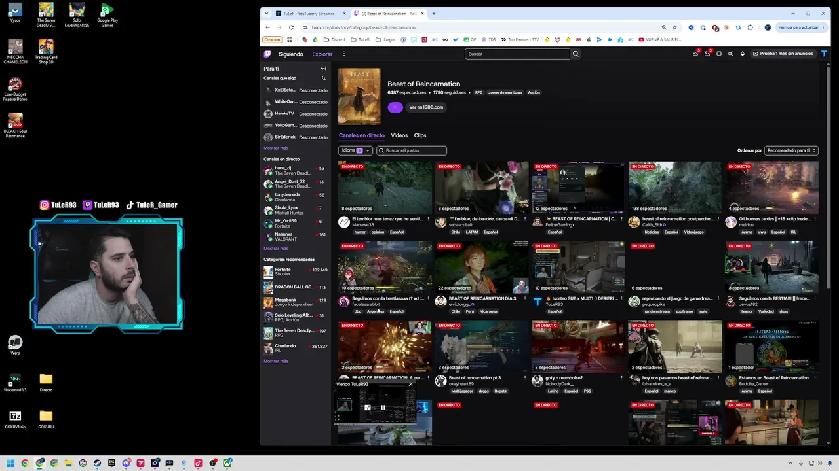This screenshot has height=471, width=839.
Task: Open the Explorar navigation tab
Action: (x=322, y=54)
